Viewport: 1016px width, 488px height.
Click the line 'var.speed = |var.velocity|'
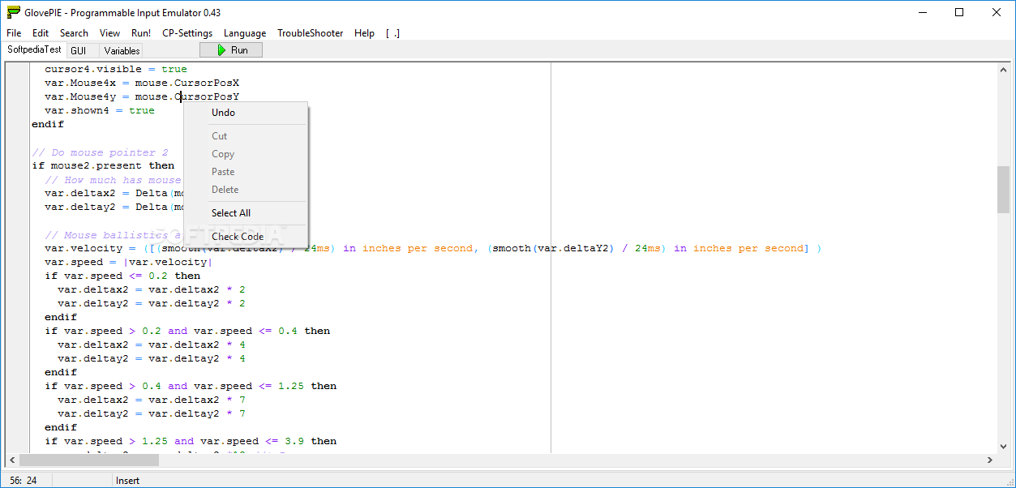129,263
